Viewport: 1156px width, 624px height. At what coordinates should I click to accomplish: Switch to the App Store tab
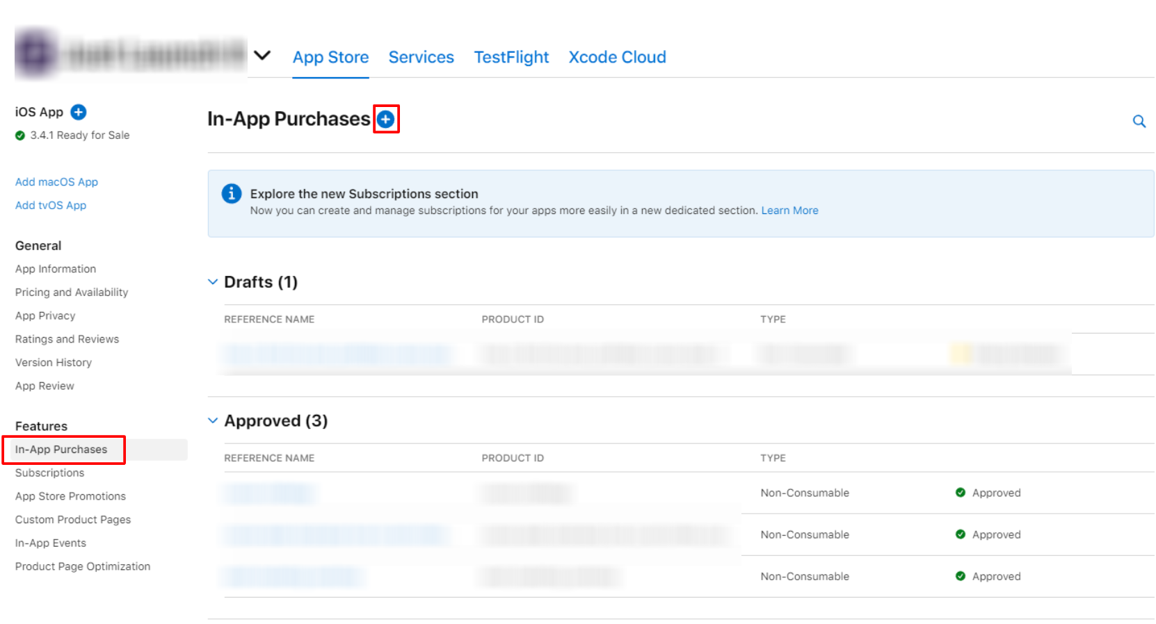pyautogui.click(x=330, y=57)
